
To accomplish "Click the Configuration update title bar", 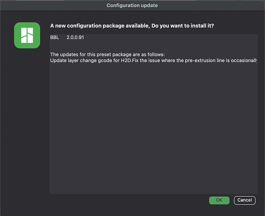I will pyautogui.click(x=132, y=5).
